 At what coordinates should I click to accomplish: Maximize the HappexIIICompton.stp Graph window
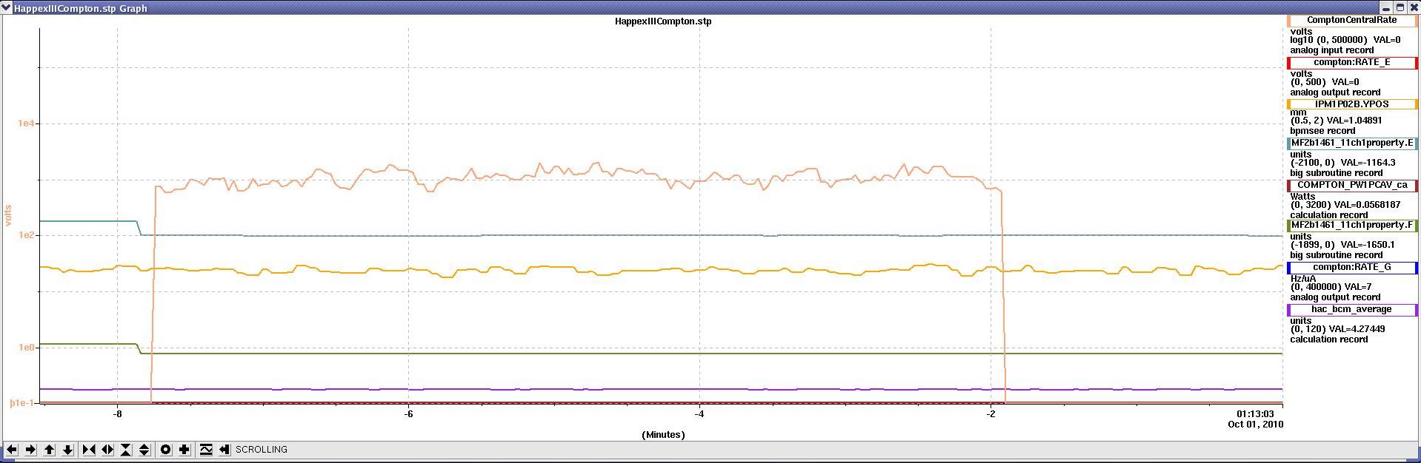[1400, 7]
